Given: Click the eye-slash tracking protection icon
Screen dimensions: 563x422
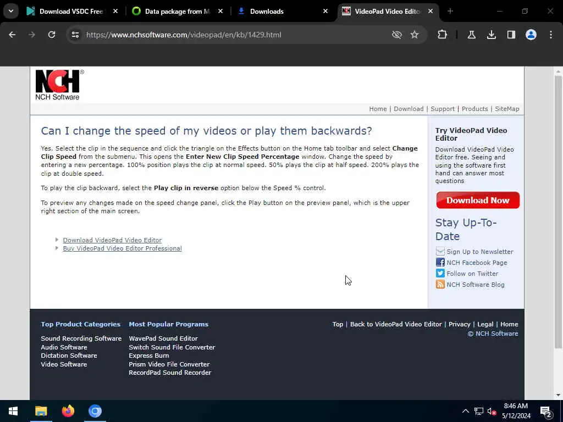Looking at the screenshot, I should point(396,35).
